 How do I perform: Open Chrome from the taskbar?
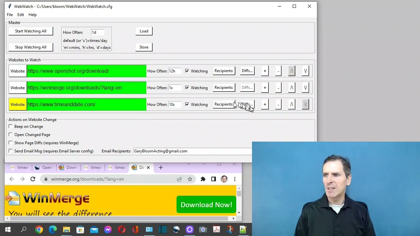[39, 230]
